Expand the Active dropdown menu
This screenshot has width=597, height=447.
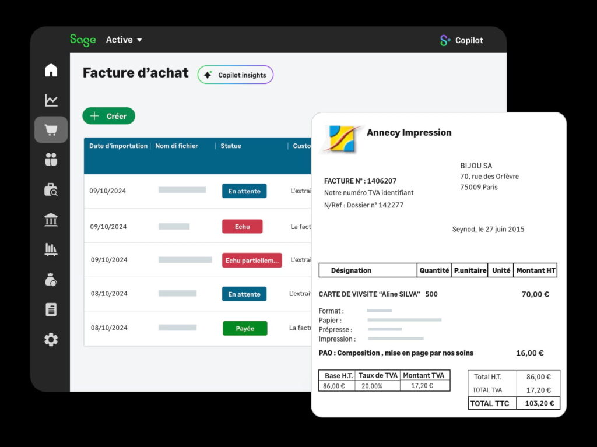click(x=124, y=40)
